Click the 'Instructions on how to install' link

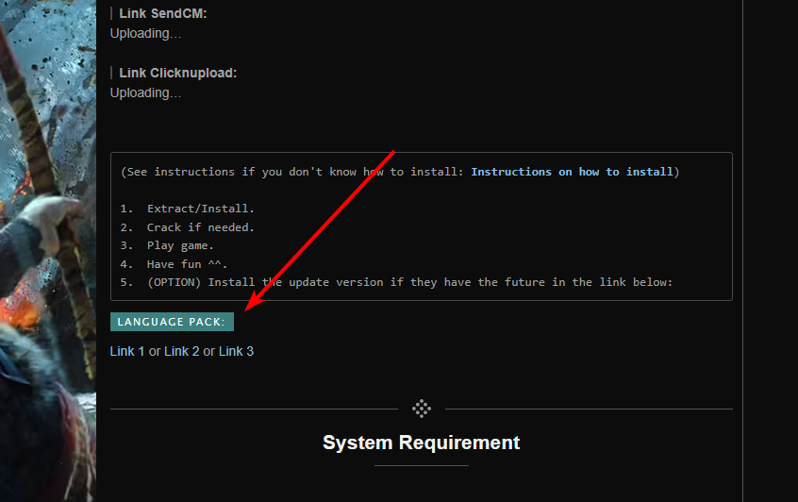[x=572, y=172]
